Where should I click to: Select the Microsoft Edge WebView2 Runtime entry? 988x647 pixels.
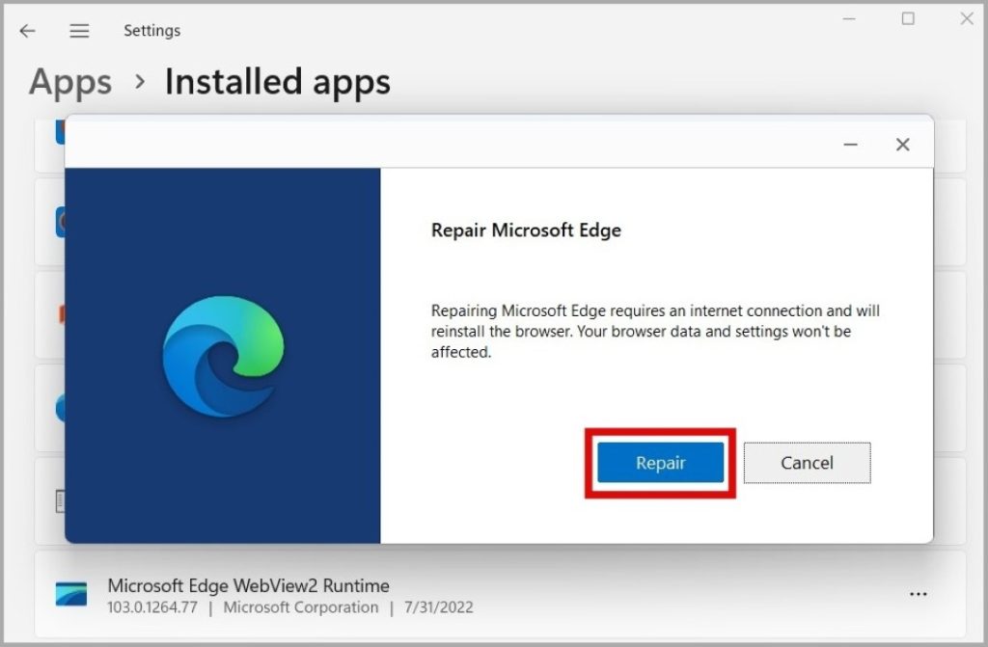[x=501, y=595]
